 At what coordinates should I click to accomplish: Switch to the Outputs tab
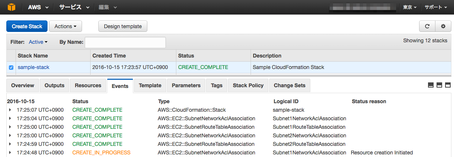tap(54, 85)
